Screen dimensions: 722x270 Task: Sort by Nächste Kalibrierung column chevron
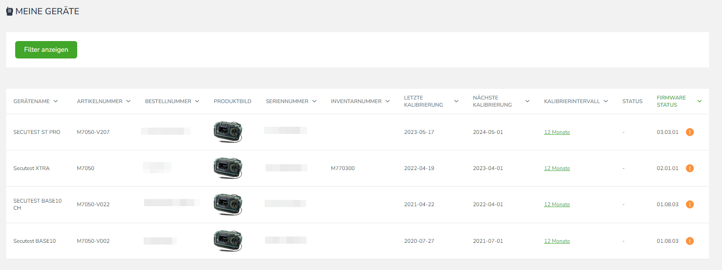pyautogui.click(x=527, y=101)
